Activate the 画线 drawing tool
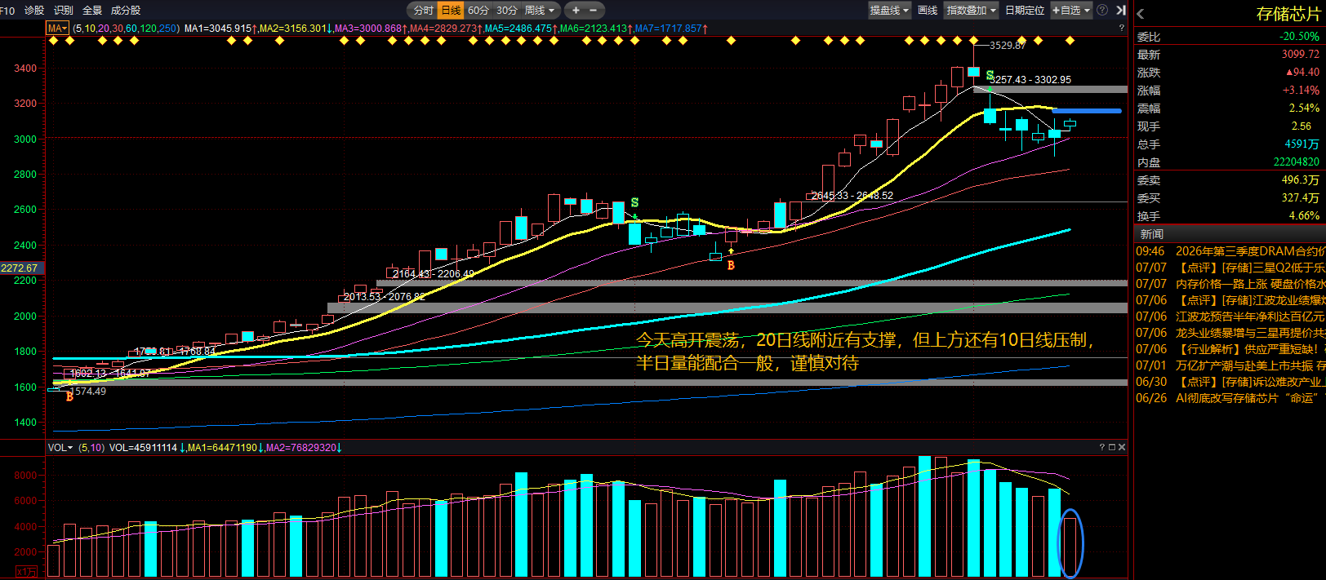This screenshot has width=1326, height=580. 928,11
